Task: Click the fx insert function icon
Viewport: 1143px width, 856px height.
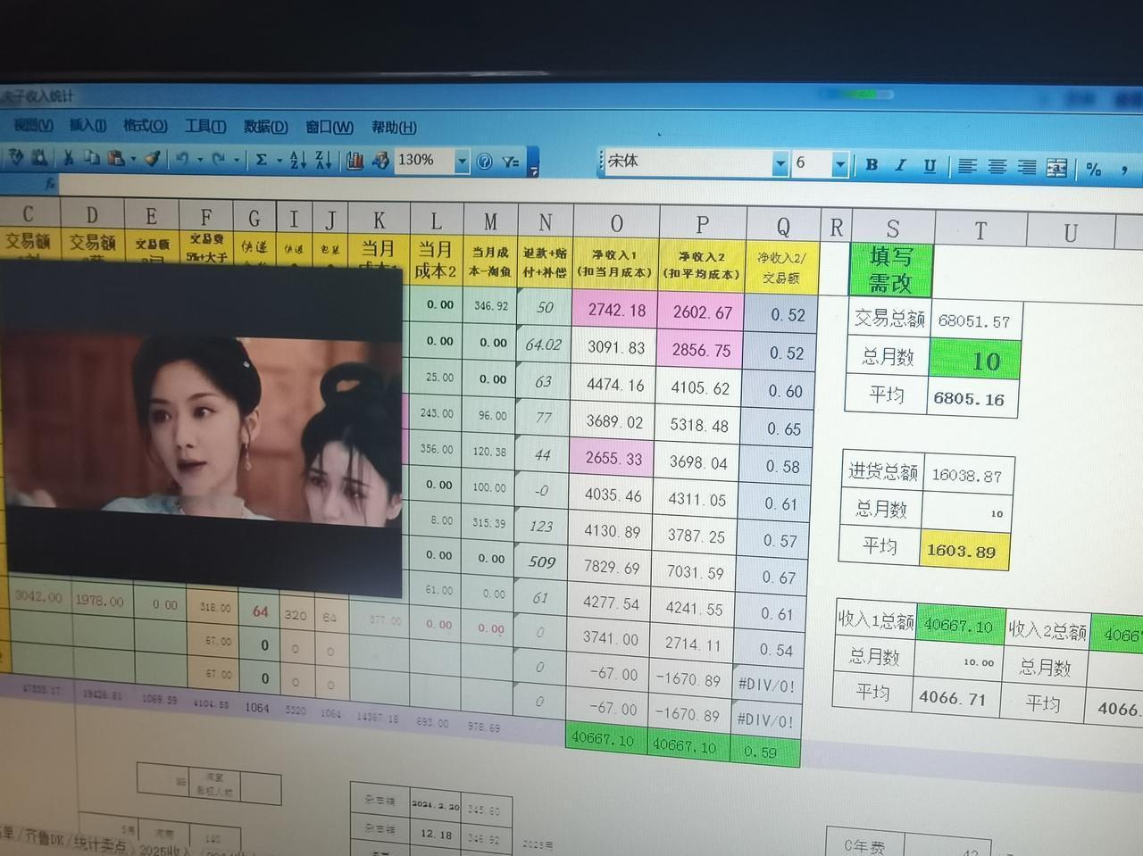Action: [50, 183]
